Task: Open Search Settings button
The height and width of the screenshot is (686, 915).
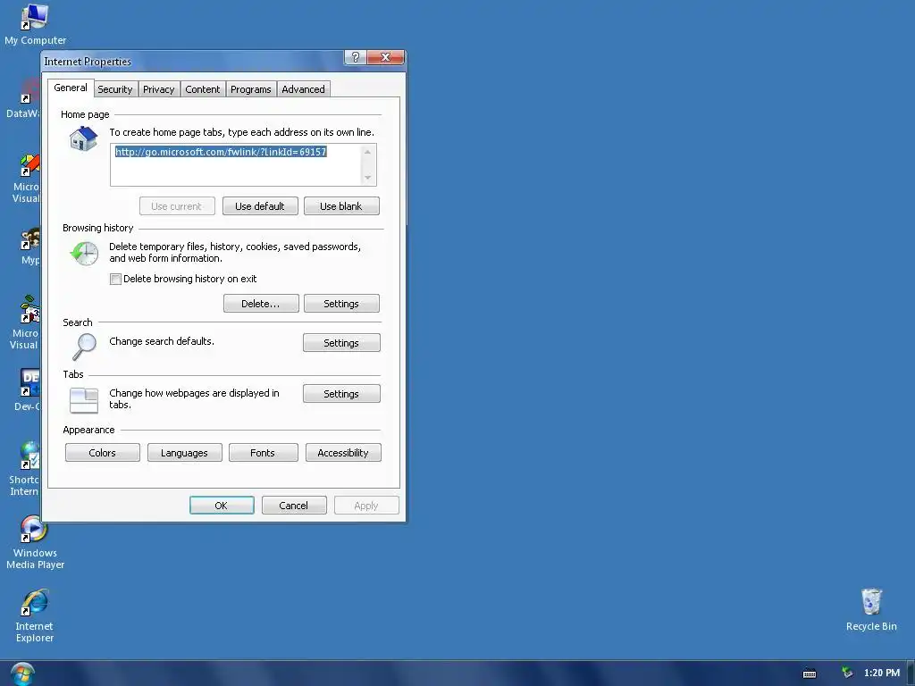Action: point(341,343)
